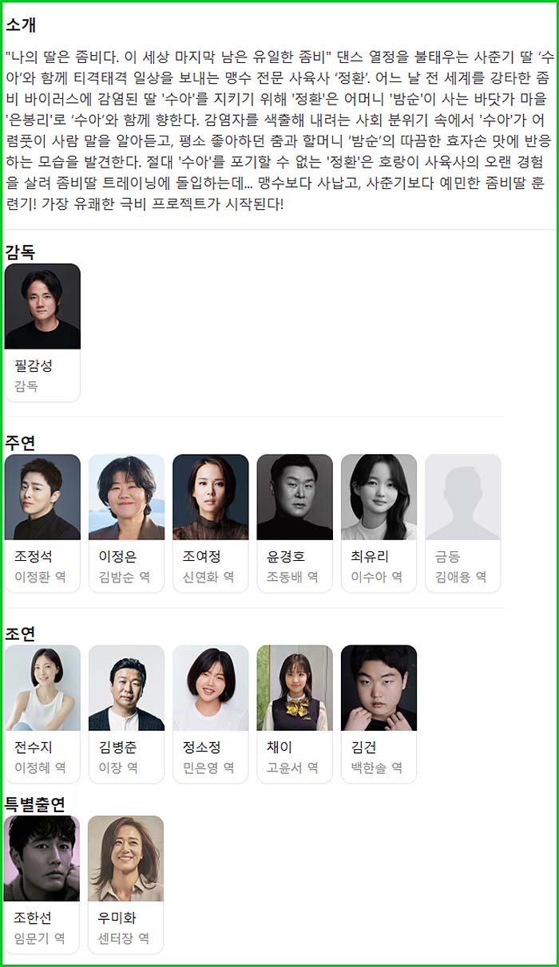Image resolution: width=559 pixels, height=967 pixels.
Task: Click 정소정 actor thumbnail
Action: (x=211, y=688)
